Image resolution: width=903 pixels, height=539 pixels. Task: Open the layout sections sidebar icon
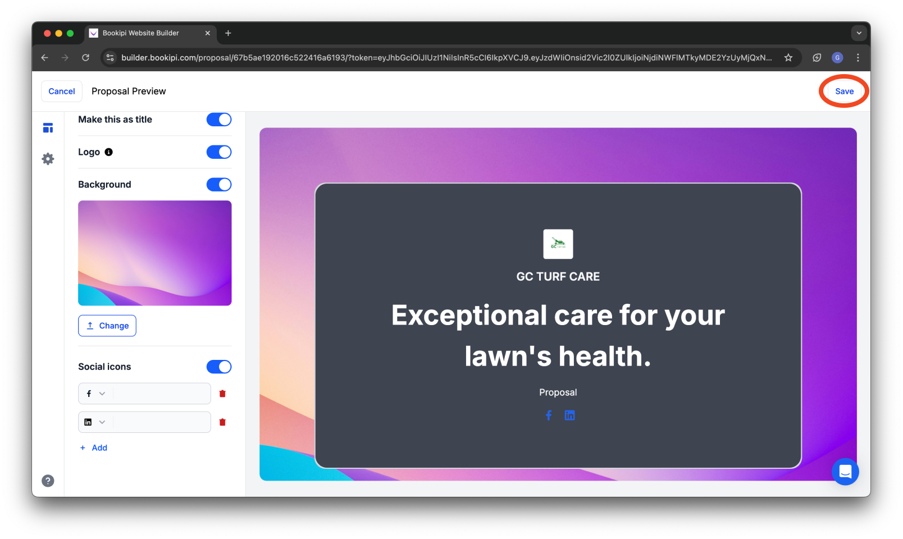tap(48, 128)
